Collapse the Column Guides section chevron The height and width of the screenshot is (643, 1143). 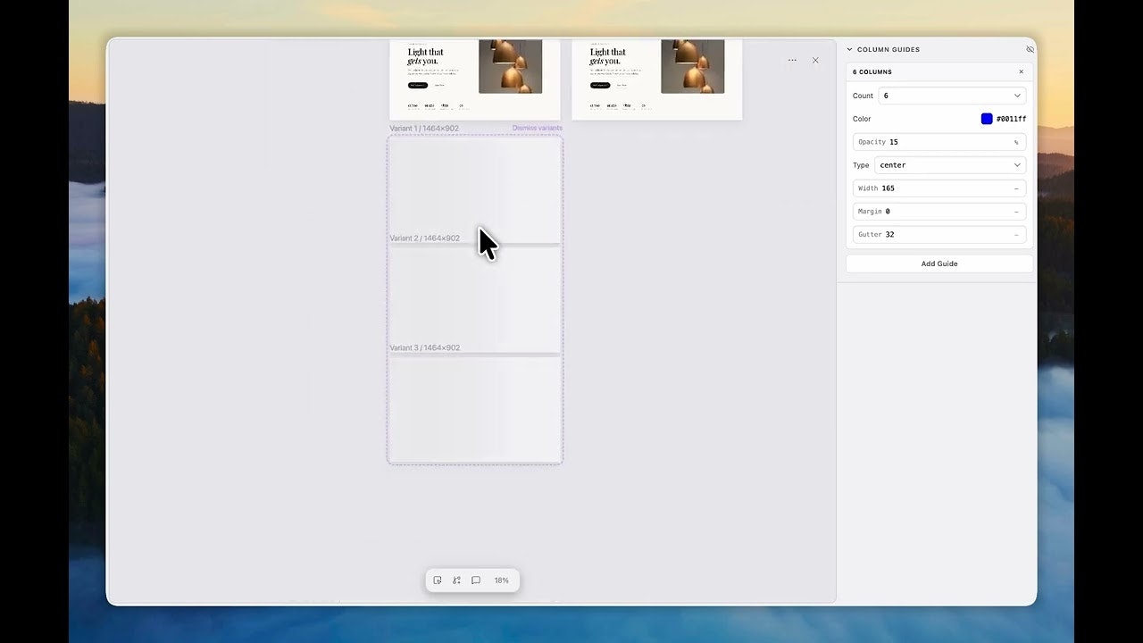(850, 49)
